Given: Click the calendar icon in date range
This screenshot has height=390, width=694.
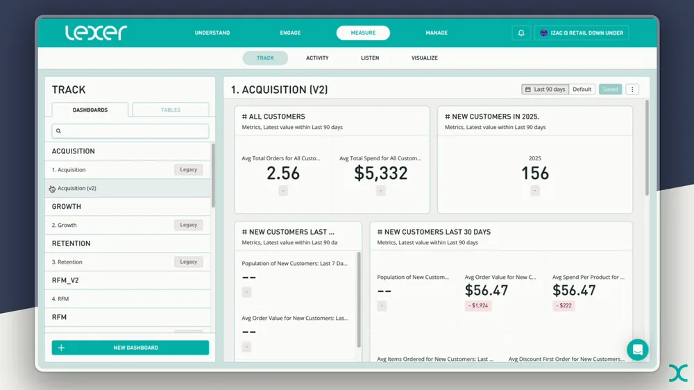Looking at the screenshot, I should [527, 90].
